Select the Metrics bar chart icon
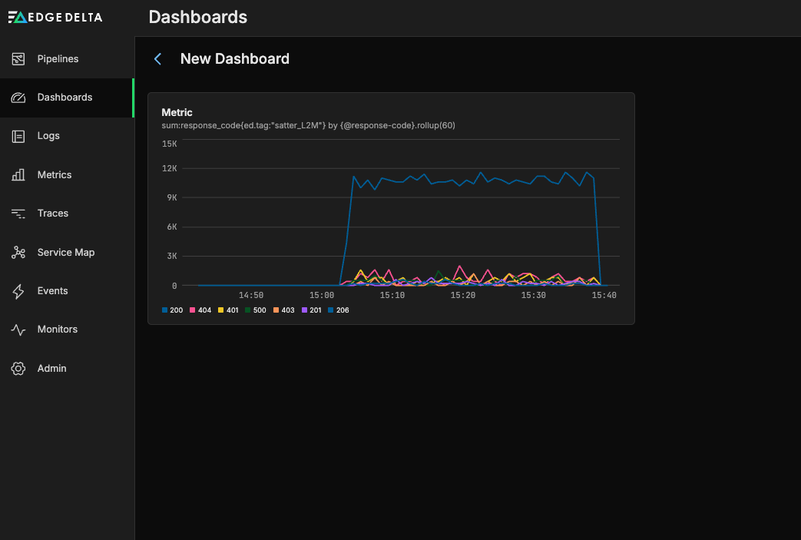This screenshot has width=801, height=540. pos(18,175)
